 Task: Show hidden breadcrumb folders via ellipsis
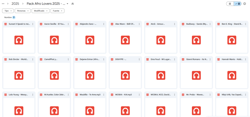(x=3, y=4)
